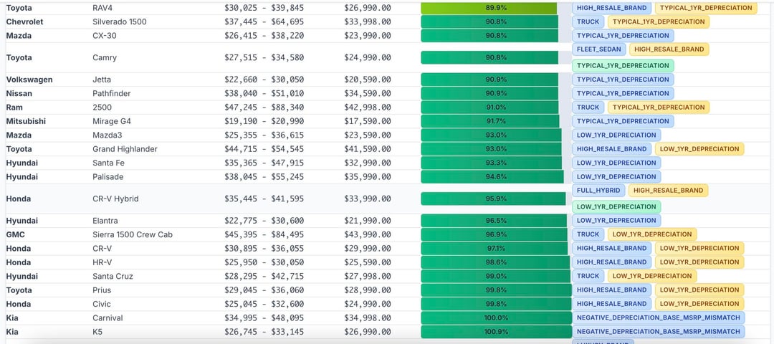Screen dimensions: 774x344
Task: Click the FLEET_SEDAN tag on Camry row
Action: click(598, 49)
